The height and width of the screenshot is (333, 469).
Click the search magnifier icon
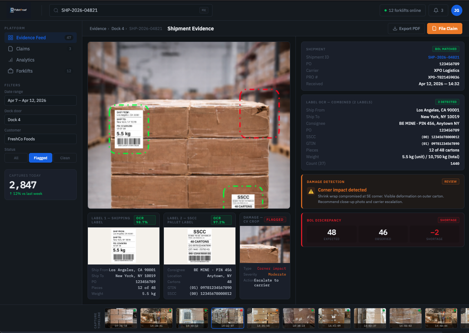(x=56, y=10)
